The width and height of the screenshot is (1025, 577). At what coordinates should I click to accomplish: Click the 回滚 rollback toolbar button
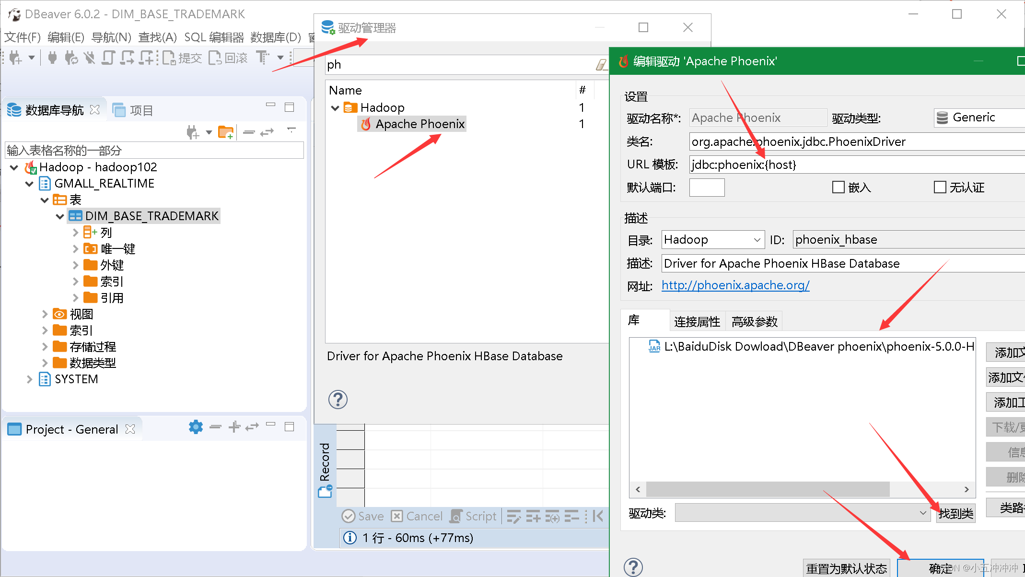pos(229,58)
